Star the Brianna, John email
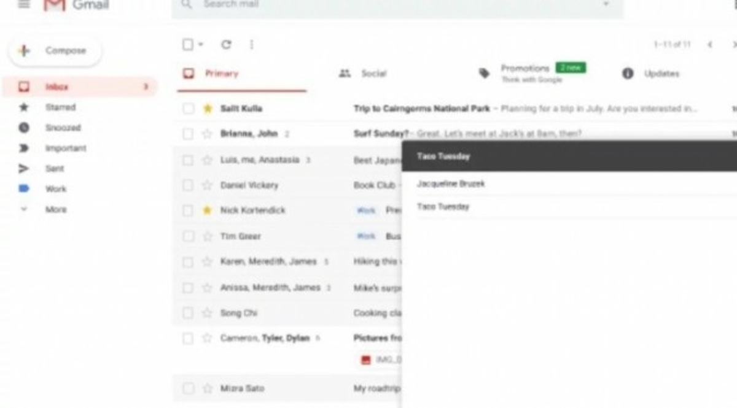 click(208, 134)
